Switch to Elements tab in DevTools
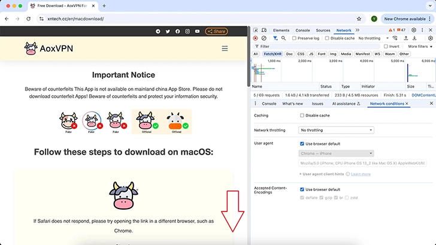Viewport: 436px width, 245px height. click(x=281, y=31)
